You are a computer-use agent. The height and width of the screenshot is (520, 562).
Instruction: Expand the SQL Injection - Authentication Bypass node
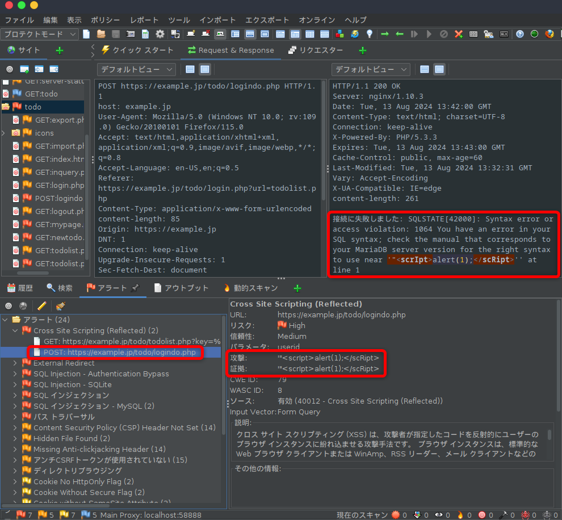(15, 374)
